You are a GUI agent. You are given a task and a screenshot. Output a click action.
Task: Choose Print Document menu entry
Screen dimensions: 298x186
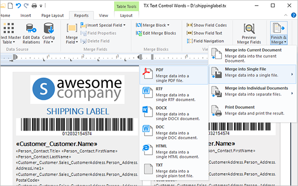[x=252, y=112]
